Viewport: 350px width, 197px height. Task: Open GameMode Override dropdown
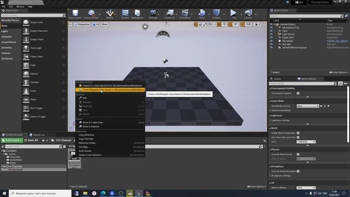pyautogui.click(x=307, y=106)
